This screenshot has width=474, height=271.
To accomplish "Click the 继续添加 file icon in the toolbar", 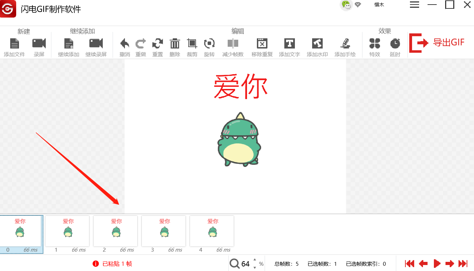I will click(x=69, y=44).
